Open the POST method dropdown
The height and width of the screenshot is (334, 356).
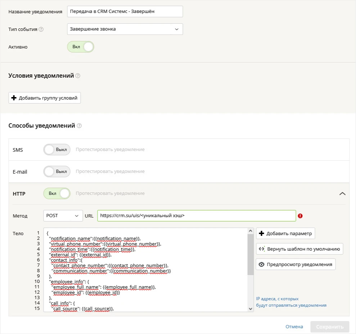pyautogui.click(x=63, y=216)
